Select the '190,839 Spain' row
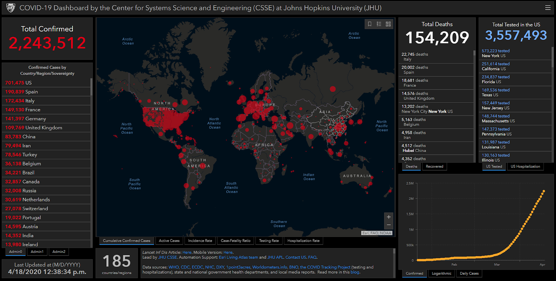This screenshot has height=281, width=556. pyautogui.click(x=47, y=92)
